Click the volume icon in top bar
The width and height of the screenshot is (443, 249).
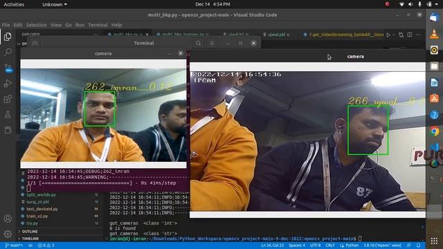410,4
